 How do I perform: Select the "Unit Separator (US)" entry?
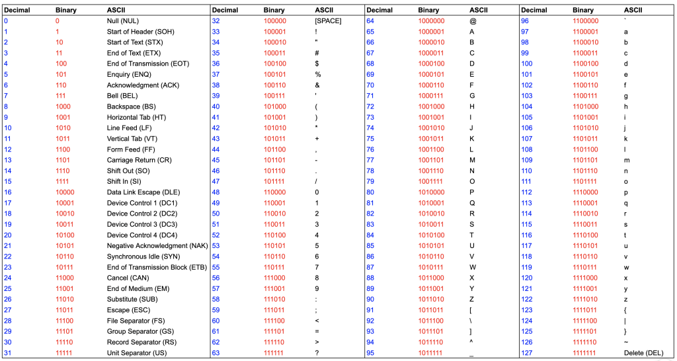point(136,353)
